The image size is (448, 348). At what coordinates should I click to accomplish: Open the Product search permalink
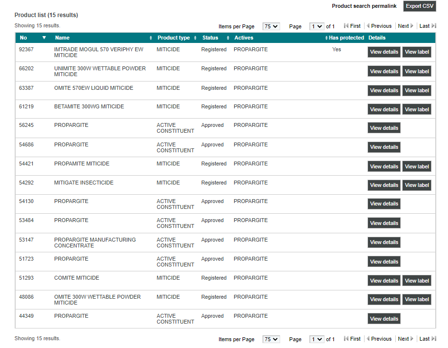point(364,6)
